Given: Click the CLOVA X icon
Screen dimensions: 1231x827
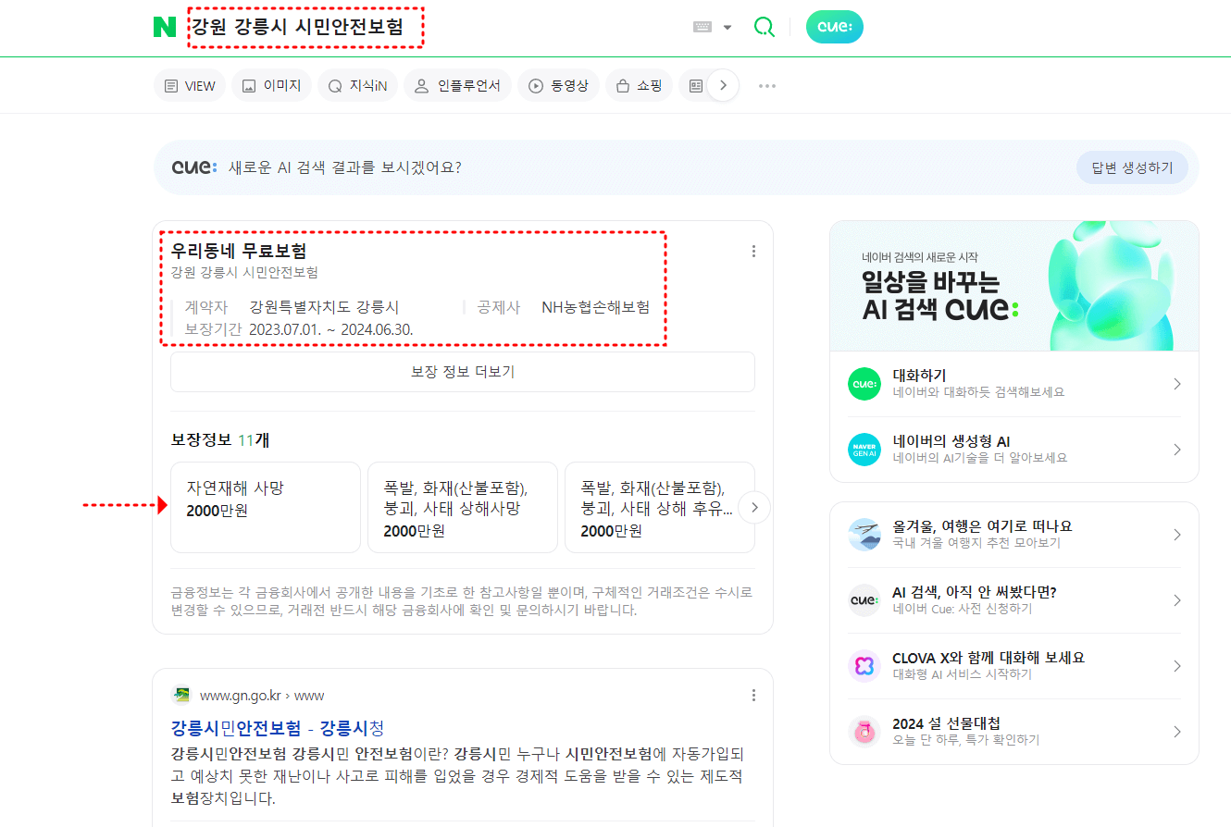Looking at the screenshot, I should [x=864, y=665].
